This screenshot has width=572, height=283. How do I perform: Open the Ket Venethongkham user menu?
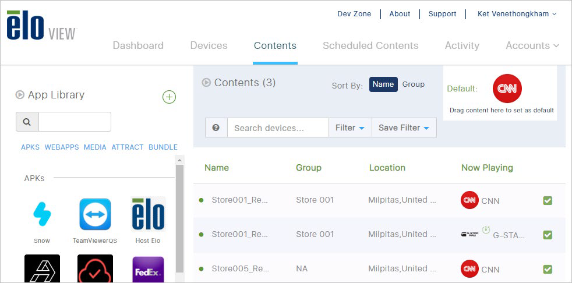coord(517,14)
